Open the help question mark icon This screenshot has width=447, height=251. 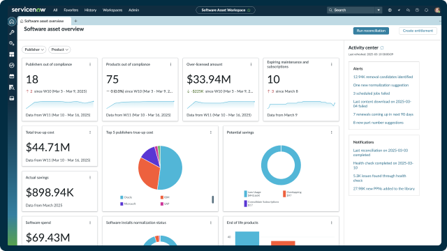coord(417,10)
